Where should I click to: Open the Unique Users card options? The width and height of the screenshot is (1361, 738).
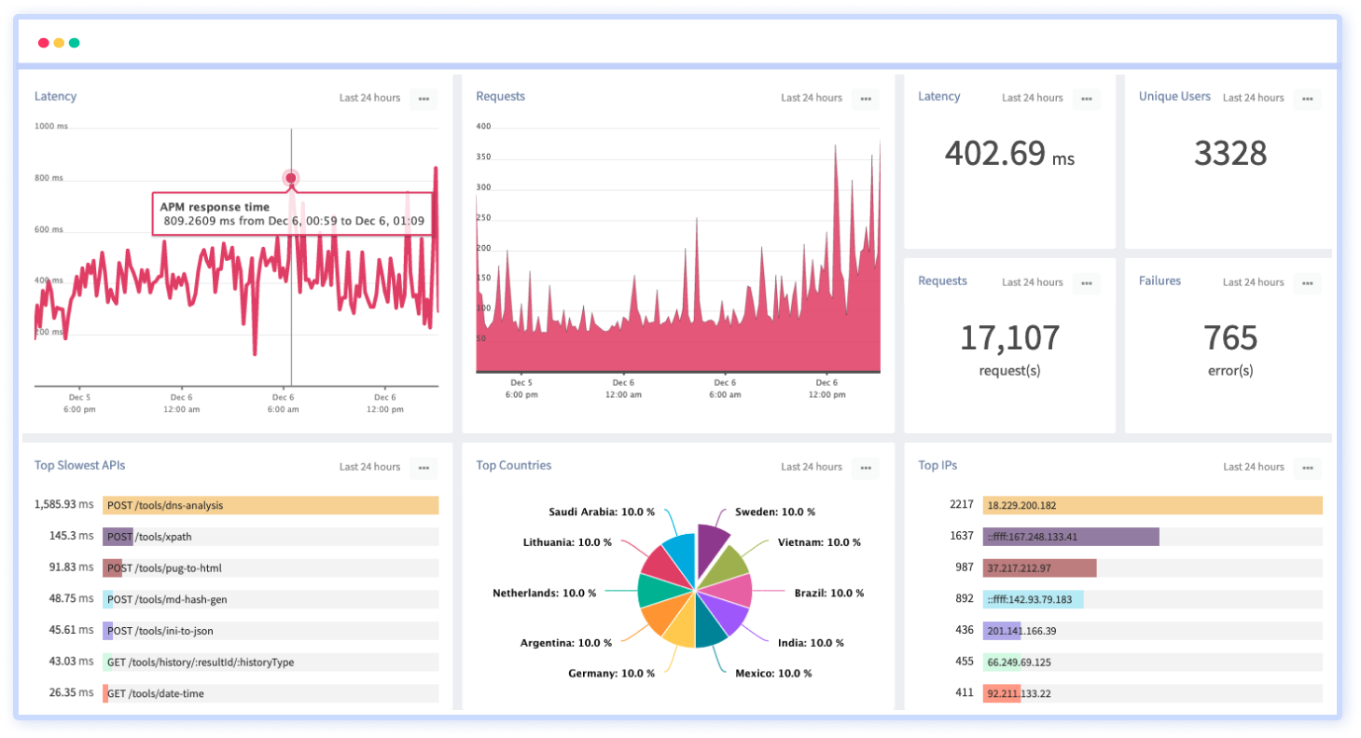click(x=1310, y=99)
